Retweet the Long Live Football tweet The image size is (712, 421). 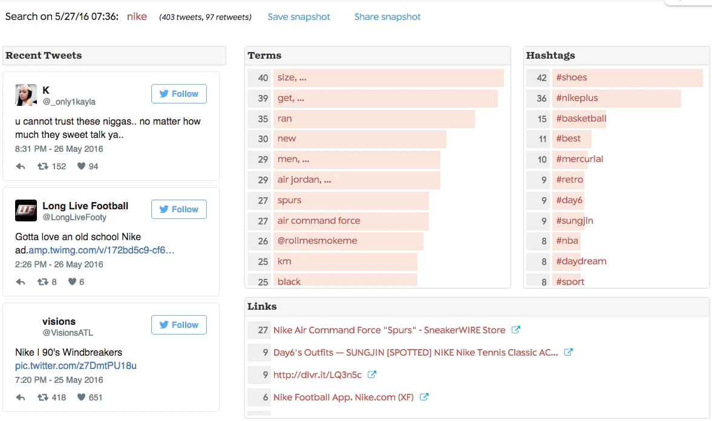pos(43,282)
